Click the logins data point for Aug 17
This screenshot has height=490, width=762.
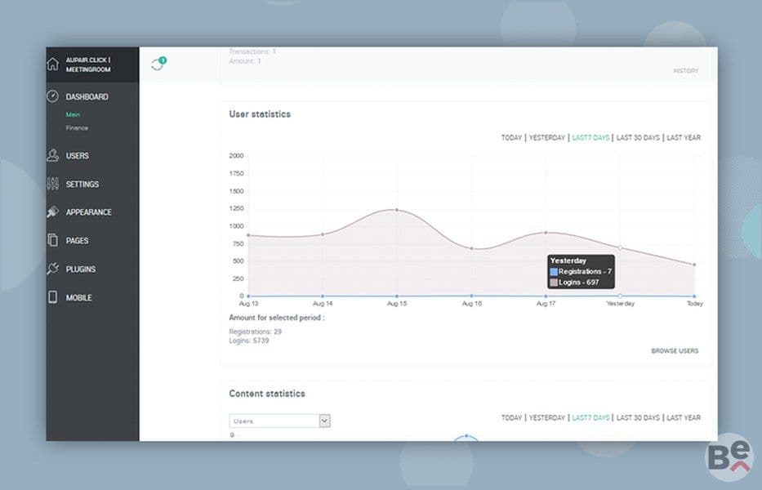pyautogui.click(x=546, y=233)
